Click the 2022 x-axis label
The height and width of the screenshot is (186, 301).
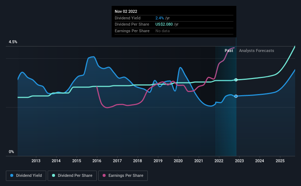click(x=219, y=161)
